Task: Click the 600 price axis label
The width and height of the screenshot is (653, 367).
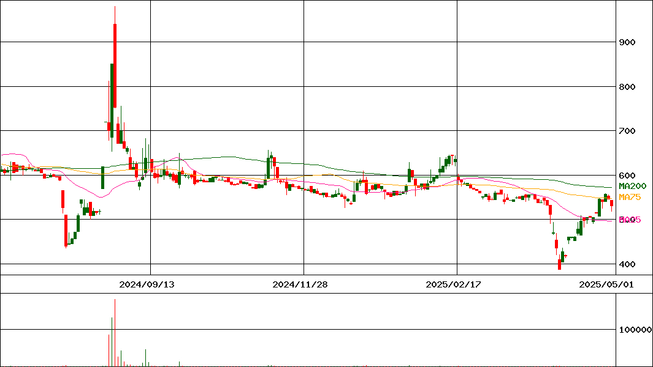Action: [x=627, y=176]
